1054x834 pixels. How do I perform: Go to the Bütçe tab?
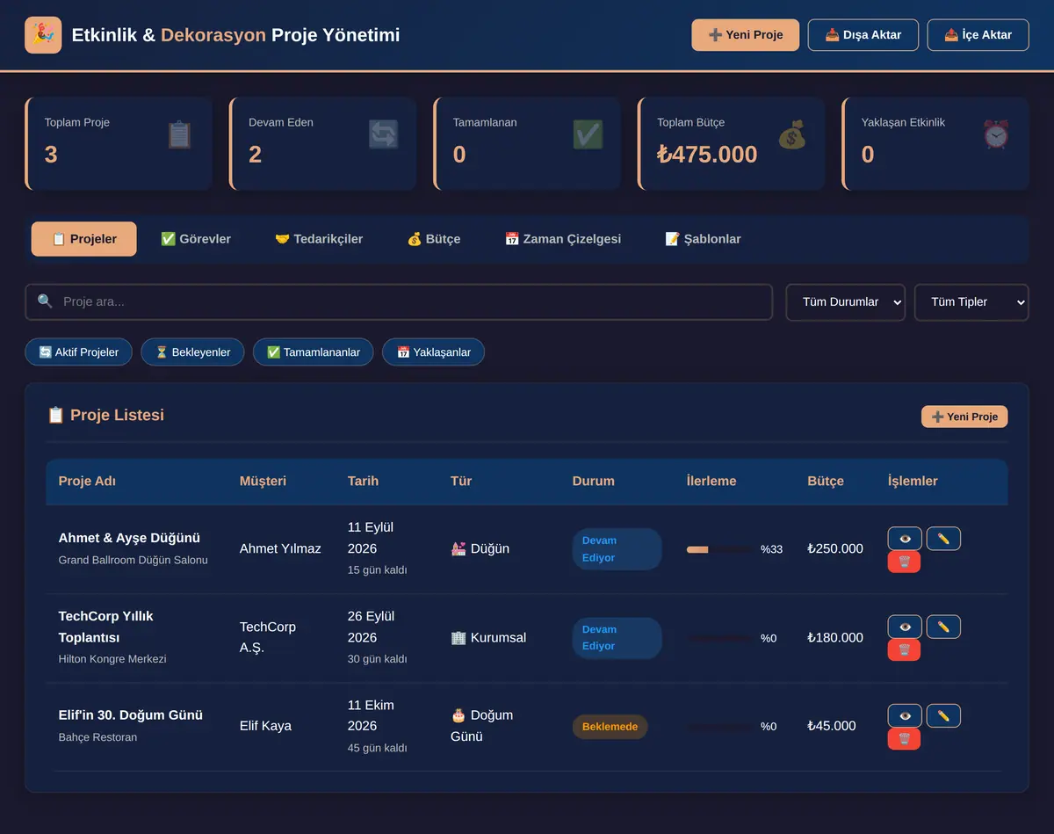point(434,239)
